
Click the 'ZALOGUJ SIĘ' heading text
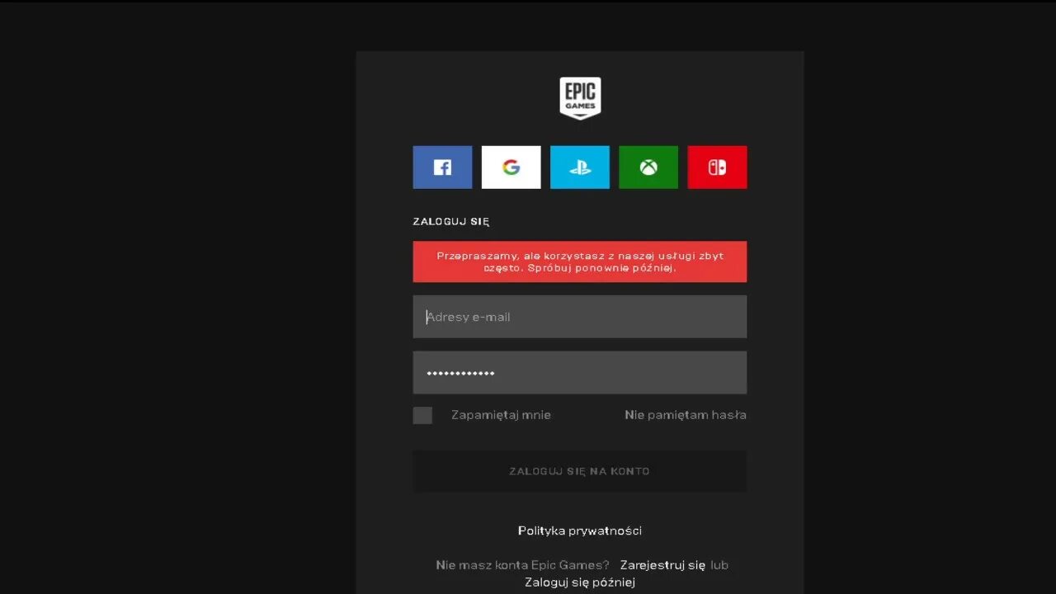(451, 222)
